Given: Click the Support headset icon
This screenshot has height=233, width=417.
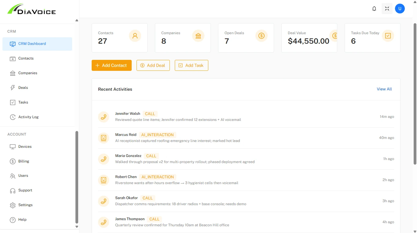Looking at the screenshot, I should 13,191.
